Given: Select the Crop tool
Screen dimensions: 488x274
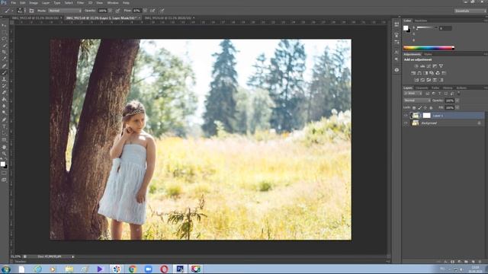Looking at the screenshot, I should point(4,52).
